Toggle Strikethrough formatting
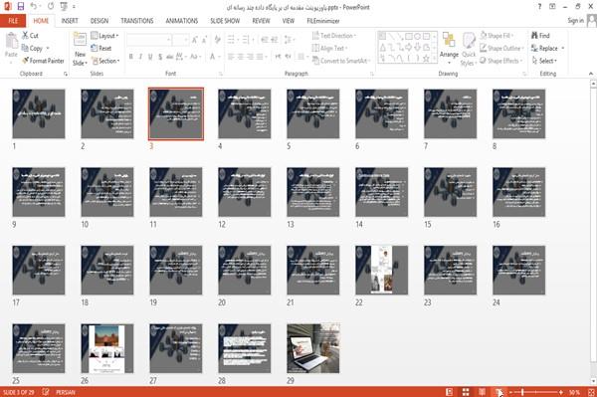 point(170,57)
